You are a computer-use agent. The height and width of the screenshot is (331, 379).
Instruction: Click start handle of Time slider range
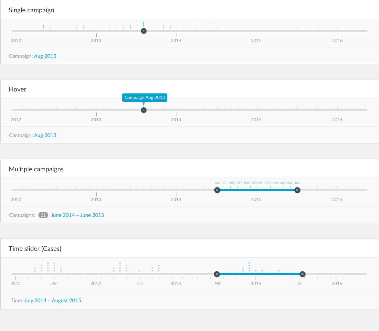217,274
